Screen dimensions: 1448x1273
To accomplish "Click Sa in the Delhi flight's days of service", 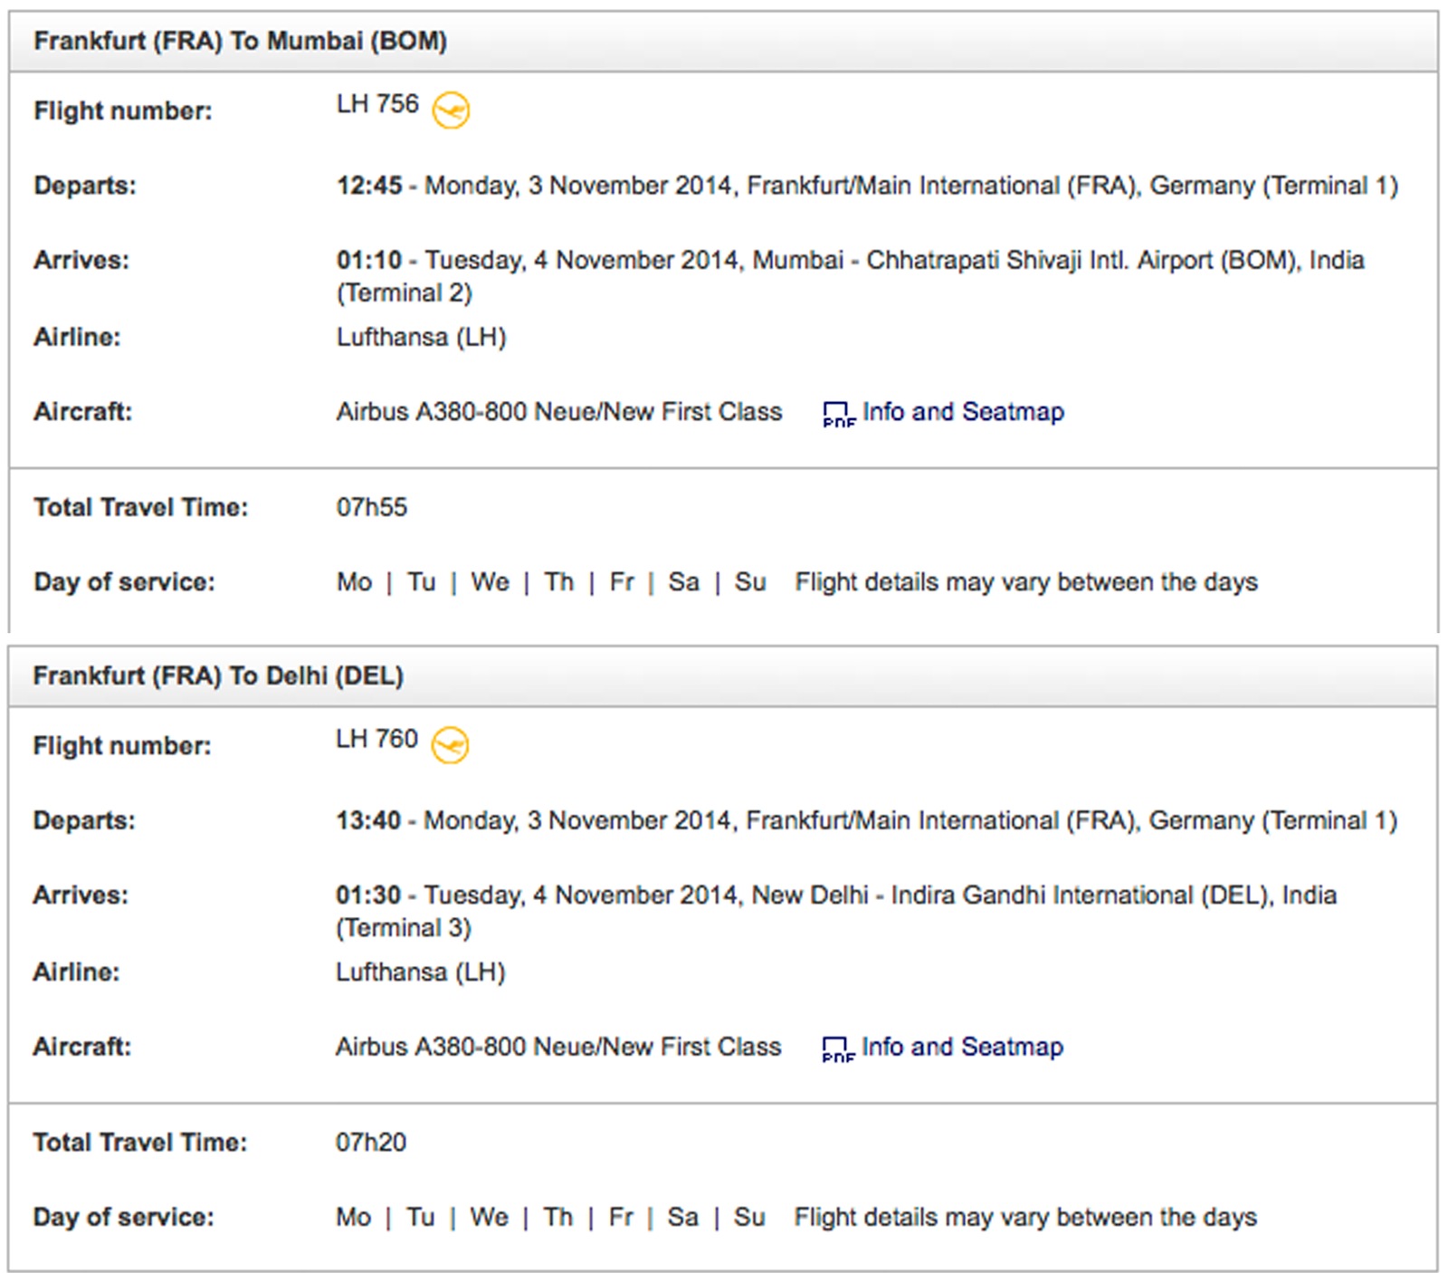I will point(683,1217).
